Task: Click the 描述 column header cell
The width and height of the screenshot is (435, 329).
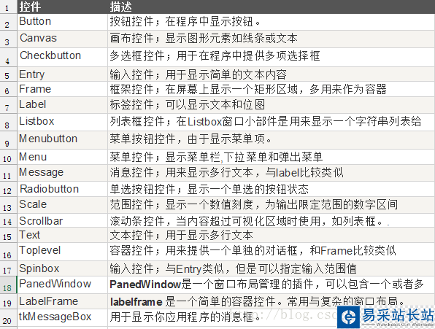Action: (x=272, y=7)
